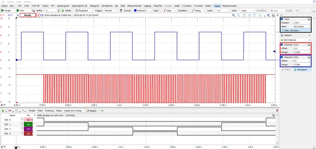
Task: Open the Time Base 140 ms/div dropdown
Action: pyautogui.click(x=301, y=26)
